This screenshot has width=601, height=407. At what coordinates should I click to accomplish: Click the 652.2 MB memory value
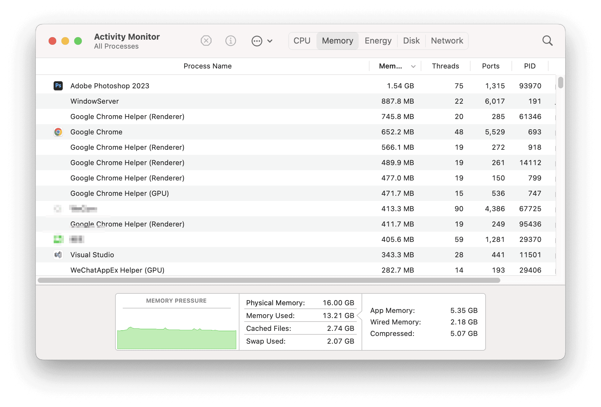[397, 132]
